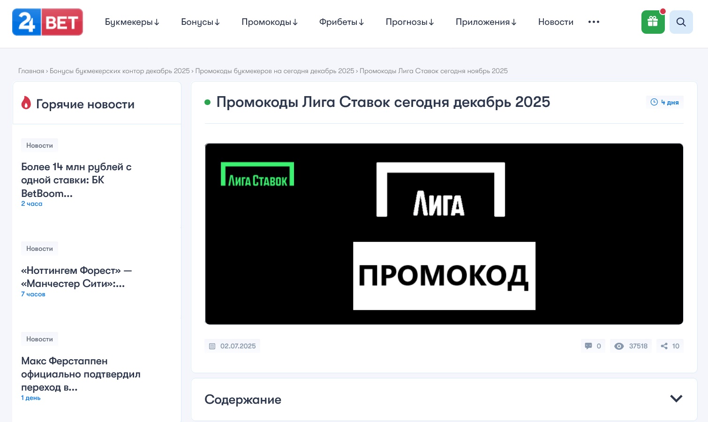The image size is (708, 422).
Task: Click the flame icon beside Горячие новости
Action: click(x=26, y=103)
